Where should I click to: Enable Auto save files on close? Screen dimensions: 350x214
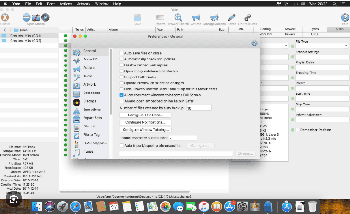click(121, 53)
